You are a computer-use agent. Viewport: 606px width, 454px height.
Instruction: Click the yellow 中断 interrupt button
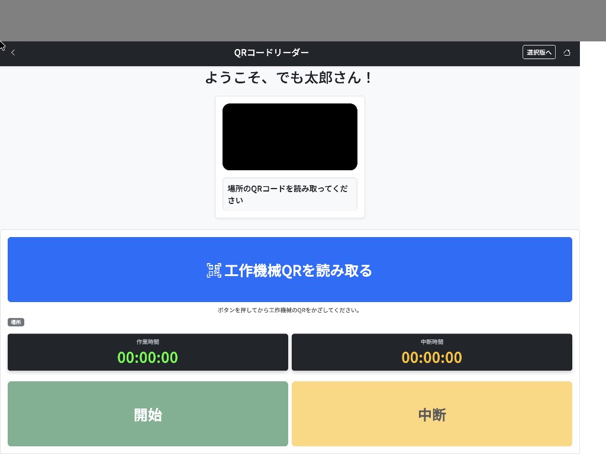[431, 414]
